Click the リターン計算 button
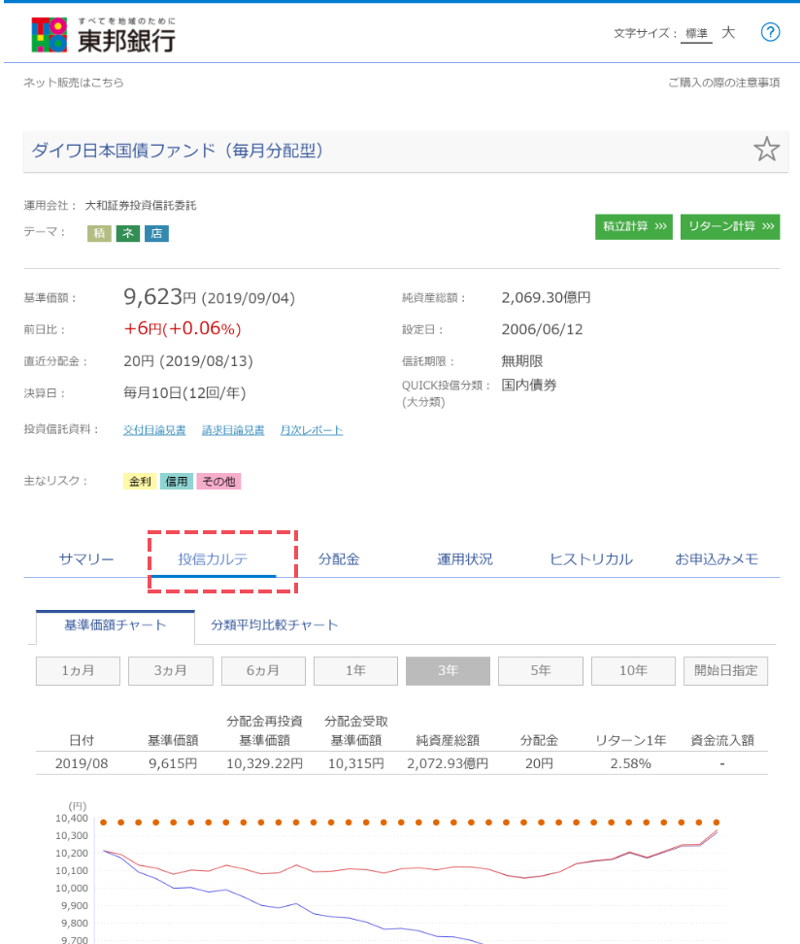This screenshot has height=944, width=800. pos(730,226)
